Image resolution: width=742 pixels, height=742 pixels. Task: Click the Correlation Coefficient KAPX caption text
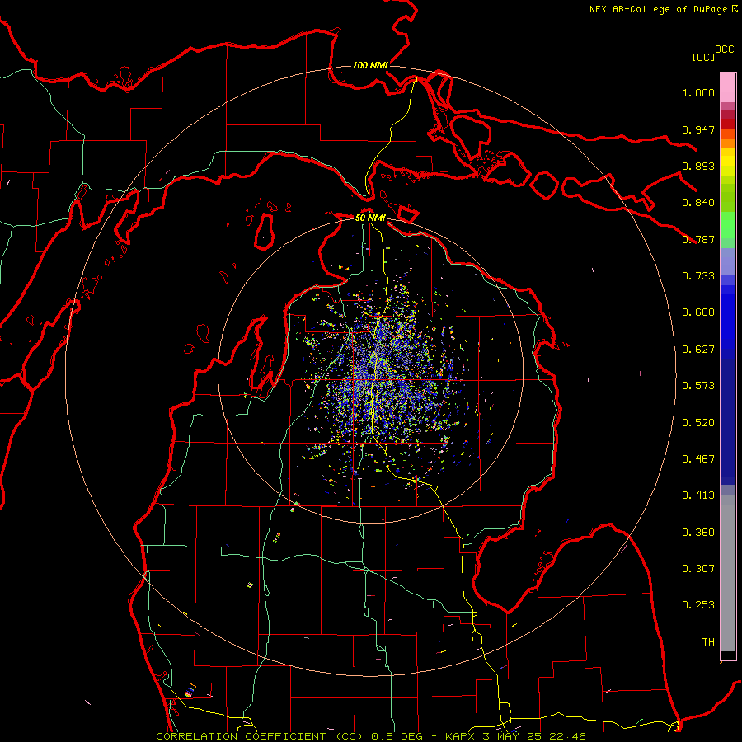[371, 736]
